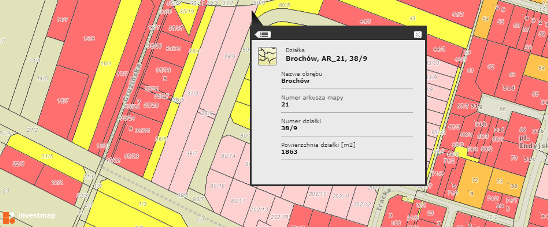The height and width of the screenshot is (227, 548).
Task: Click red parcel 35/34
Action: [x=173, y=48]
